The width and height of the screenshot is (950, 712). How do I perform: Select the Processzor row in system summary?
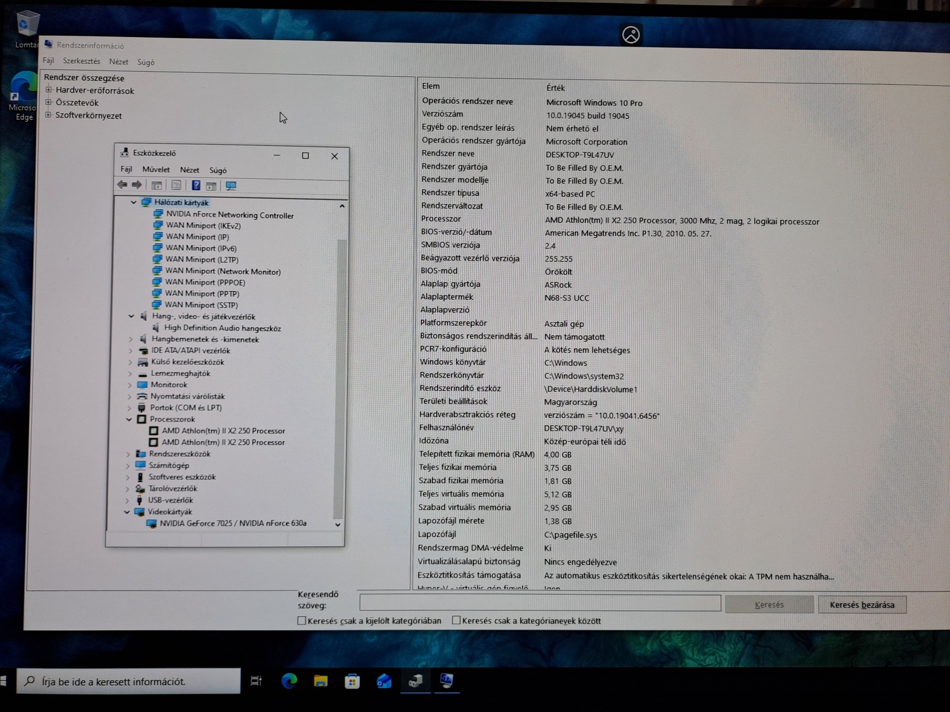(620, 220)
